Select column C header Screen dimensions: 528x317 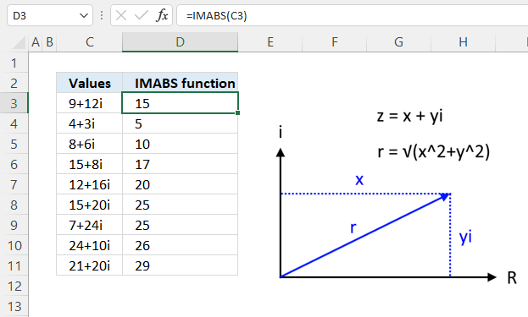(90, 42)
